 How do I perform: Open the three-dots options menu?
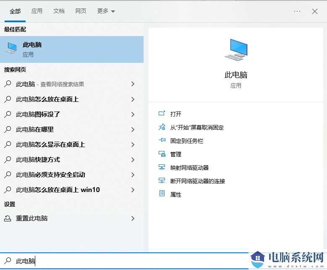coord(297,11)
